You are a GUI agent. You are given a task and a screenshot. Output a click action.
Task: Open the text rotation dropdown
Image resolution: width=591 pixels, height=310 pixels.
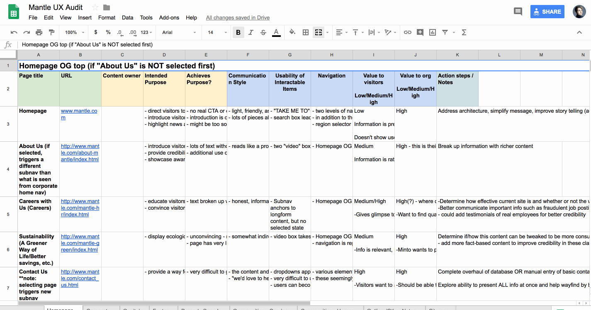(x=390, y=32)
